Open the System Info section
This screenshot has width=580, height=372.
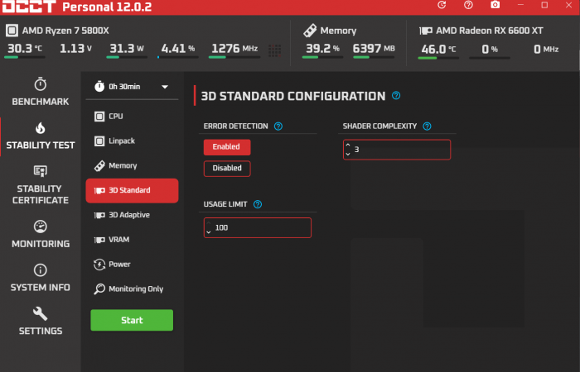41,278
